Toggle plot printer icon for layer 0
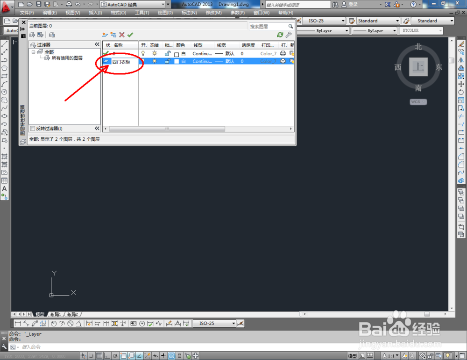Image resolution: width=467 pixels, height=360 pixels. pos(283,53)
